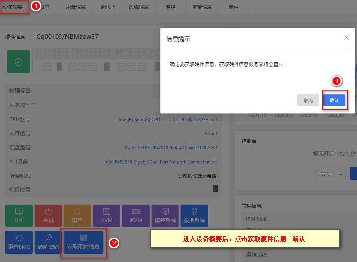Click the 获取硬件信息 button

point(84,242)
